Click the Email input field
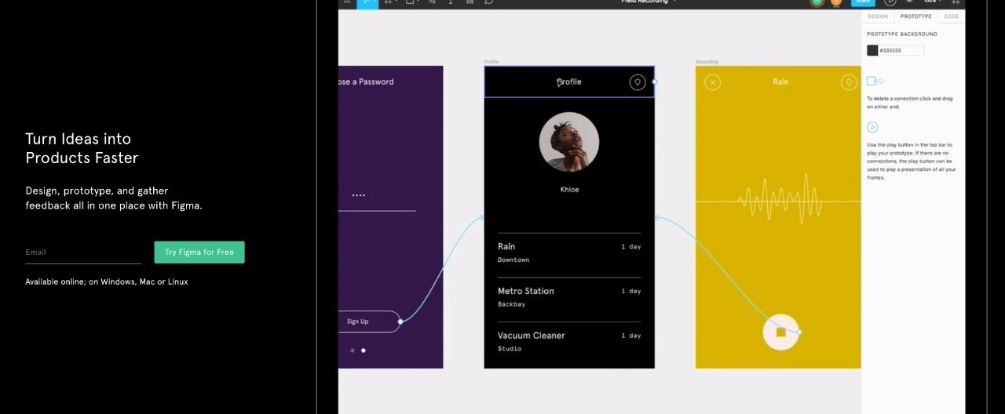This screenshot has height=414, width=1005. tap(83, 252)
